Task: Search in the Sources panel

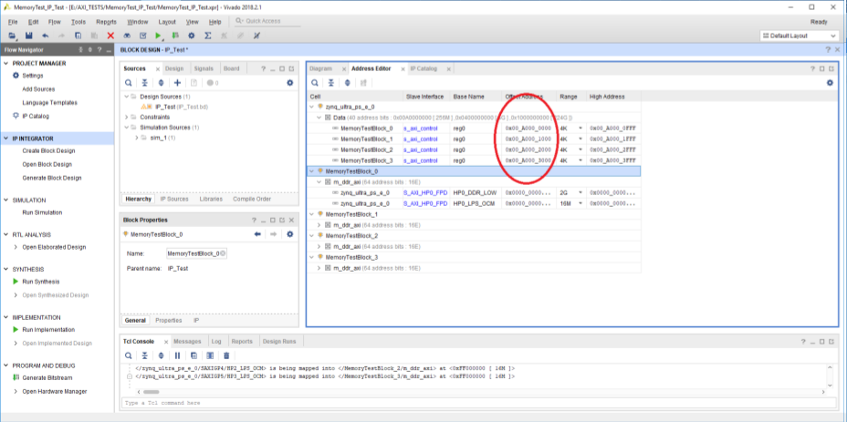Action: [128, 83]
